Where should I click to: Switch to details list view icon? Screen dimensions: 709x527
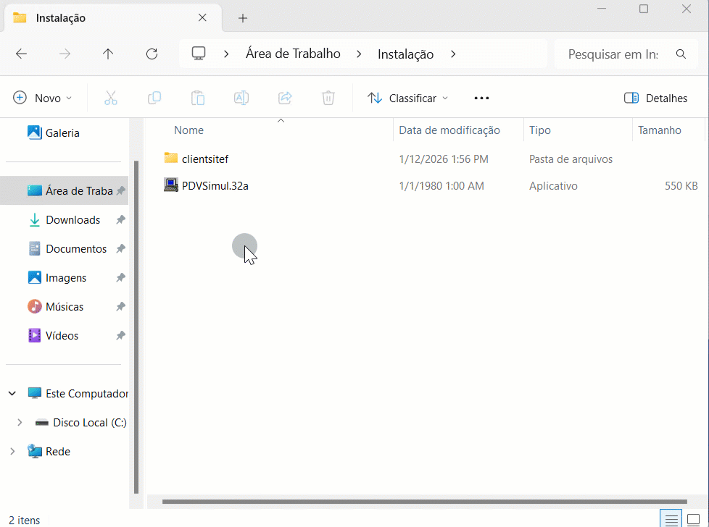pyautogui.click(x=671, y=520)
